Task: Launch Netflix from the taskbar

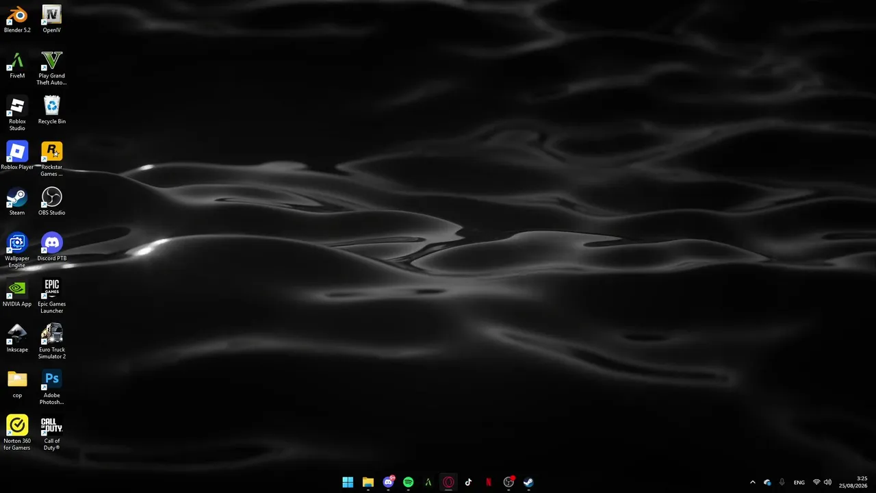Action: tap(489, 482)
